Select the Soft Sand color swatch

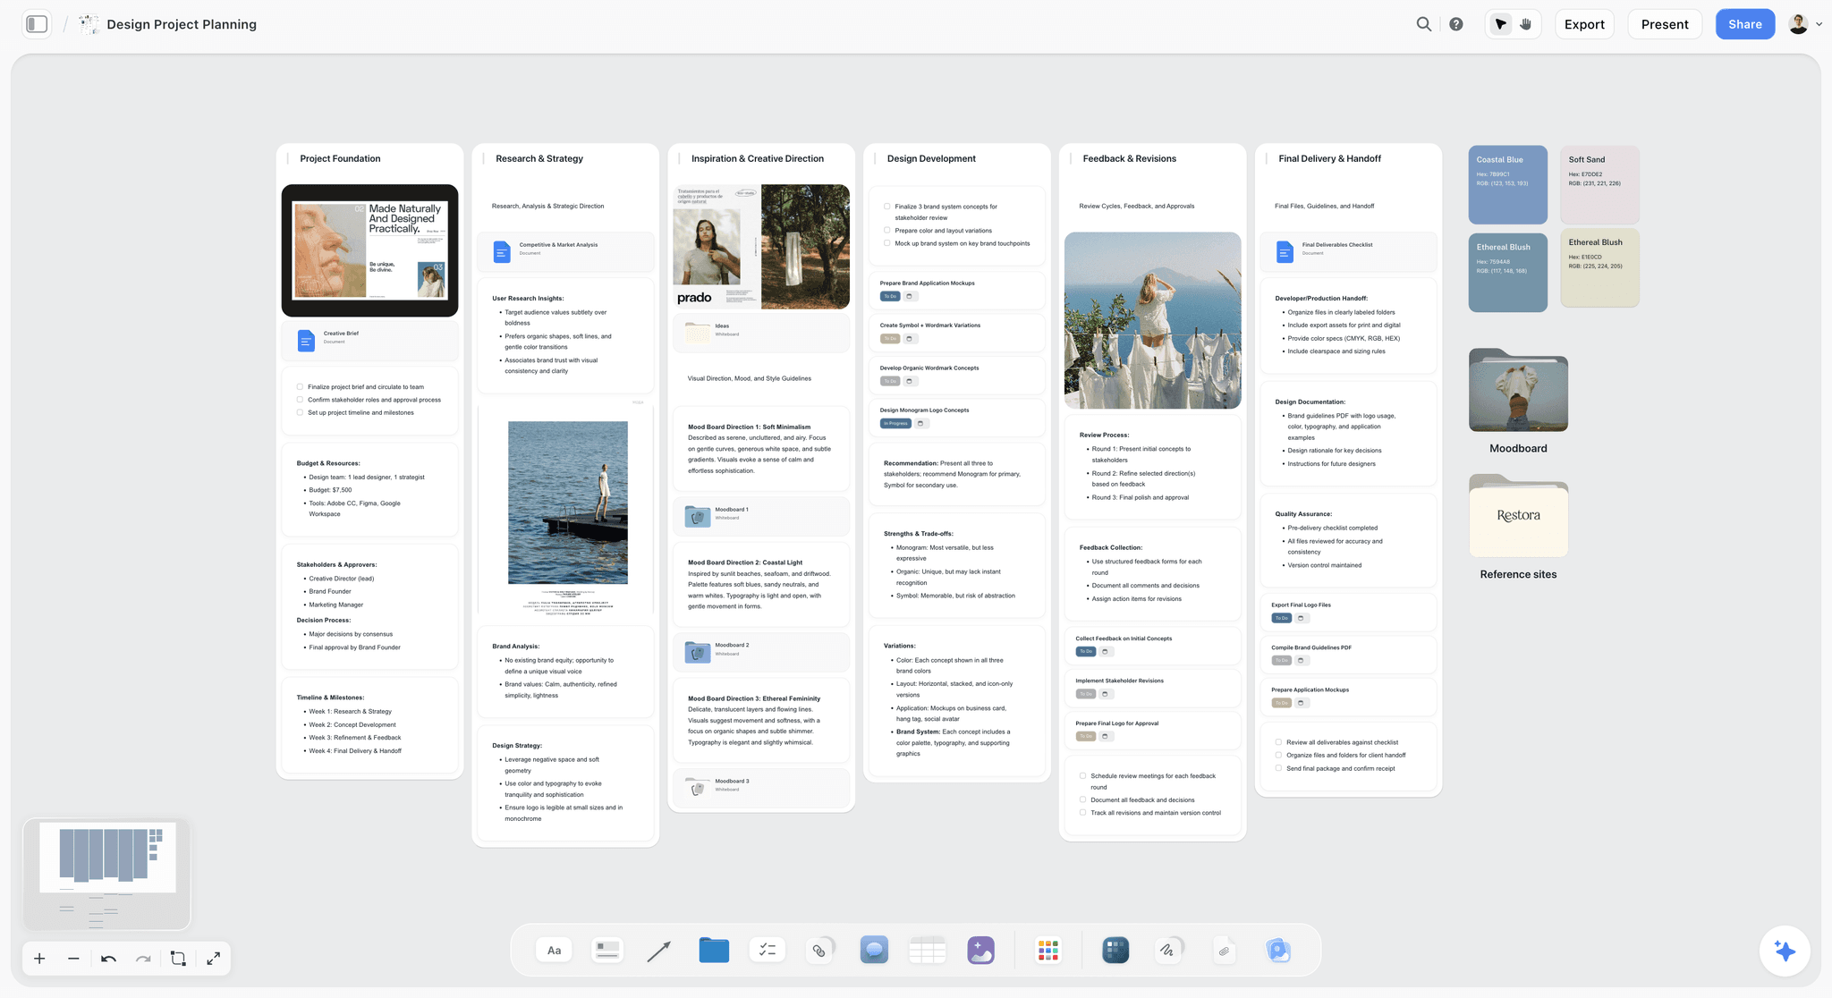click(1599, 184)
